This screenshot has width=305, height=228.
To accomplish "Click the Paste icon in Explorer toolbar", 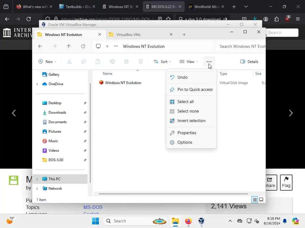I will pyautogui.click(x=98, y=62).
